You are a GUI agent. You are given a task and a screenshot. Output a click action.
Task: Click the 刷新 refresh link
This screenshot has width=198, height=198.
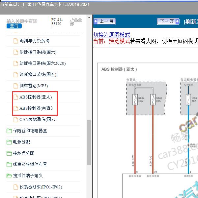pos(191,22)
